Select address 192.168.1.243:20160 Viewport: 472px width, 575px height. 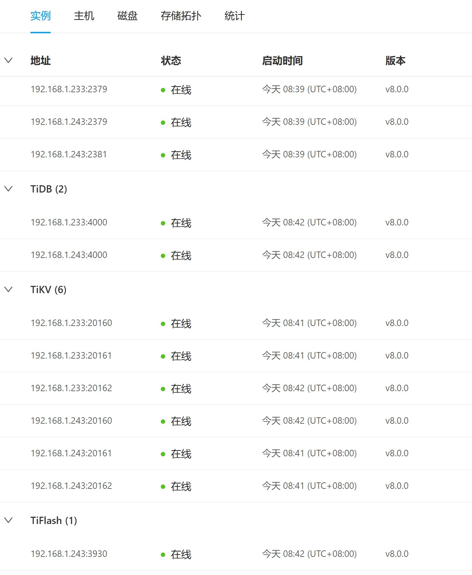pos(71,421)
